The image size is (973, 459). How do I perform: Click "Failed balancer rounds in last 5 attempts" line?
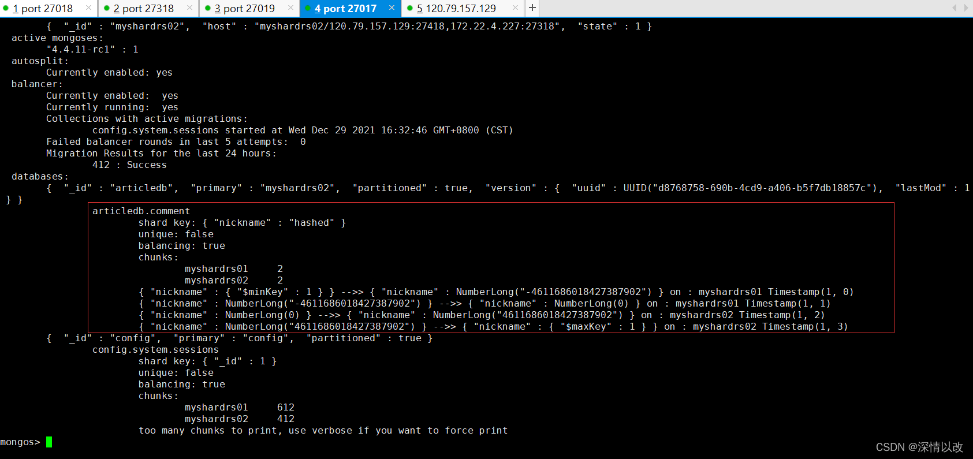point(176,142)
